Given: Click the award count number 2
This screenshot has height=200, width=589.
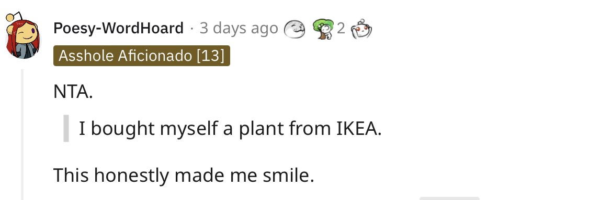Looking at the screenshot, I should 341,29.
